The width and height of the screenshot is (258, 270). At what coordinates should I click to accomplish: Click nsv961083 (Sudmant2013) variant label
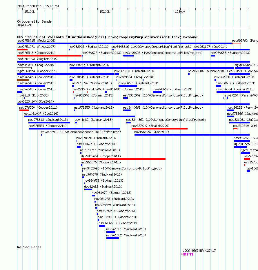click(134, 71)
